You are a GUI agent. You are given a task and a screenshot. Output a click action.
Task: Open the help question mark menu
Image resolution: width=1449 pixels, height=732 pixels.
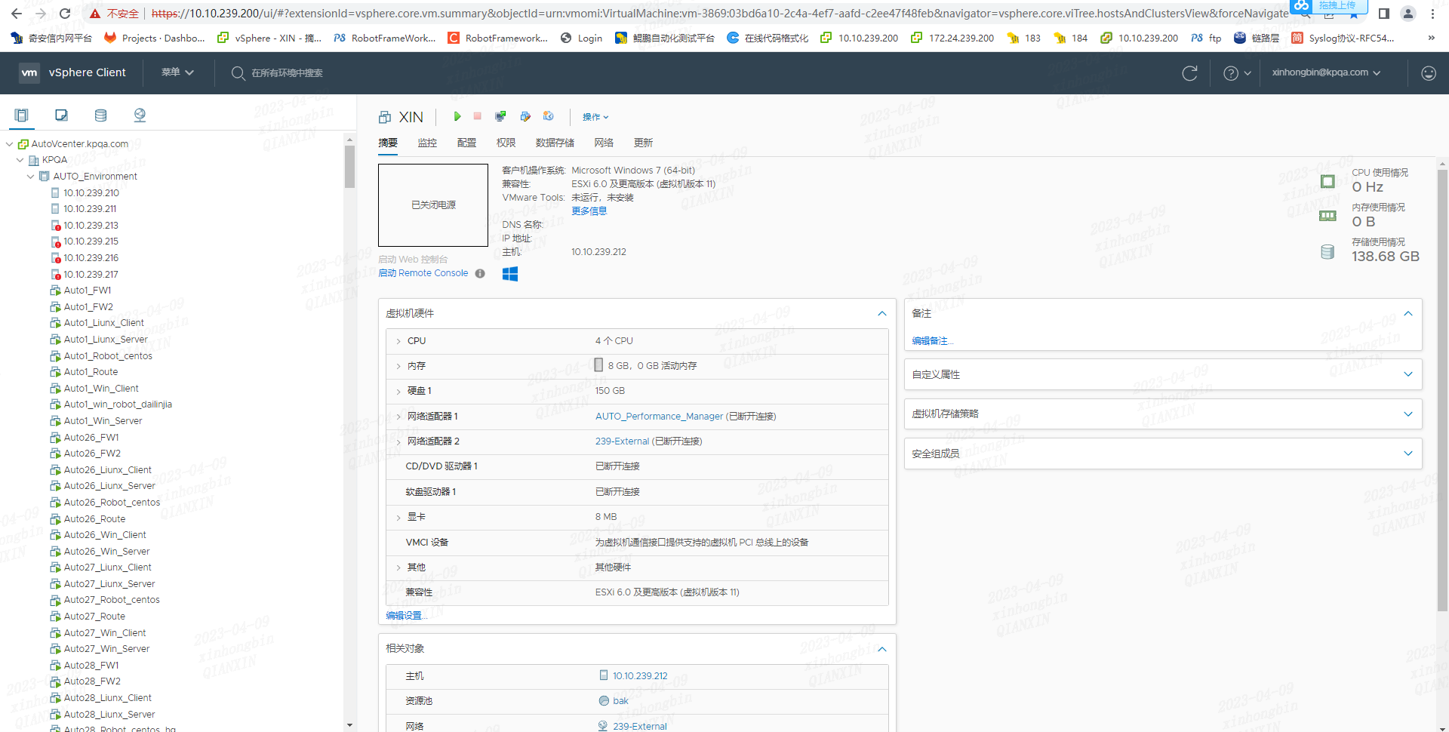coord(1237,73)
